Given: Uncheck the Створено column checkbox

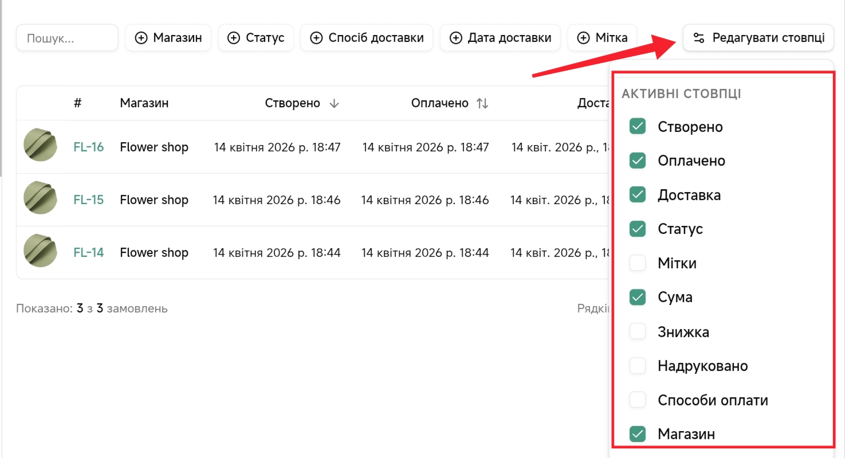Looking at the screenshot, I should coord(638,127).
